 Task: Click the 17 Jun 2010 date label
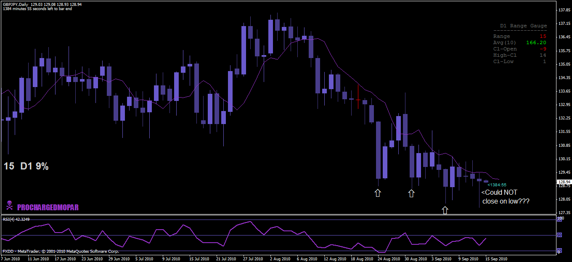tap(65, 259)
